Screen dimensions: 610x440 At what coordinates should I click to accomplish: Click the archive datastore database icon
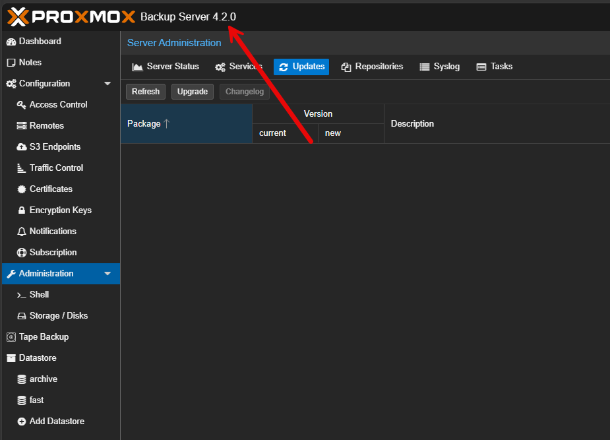tap(22, 379)
